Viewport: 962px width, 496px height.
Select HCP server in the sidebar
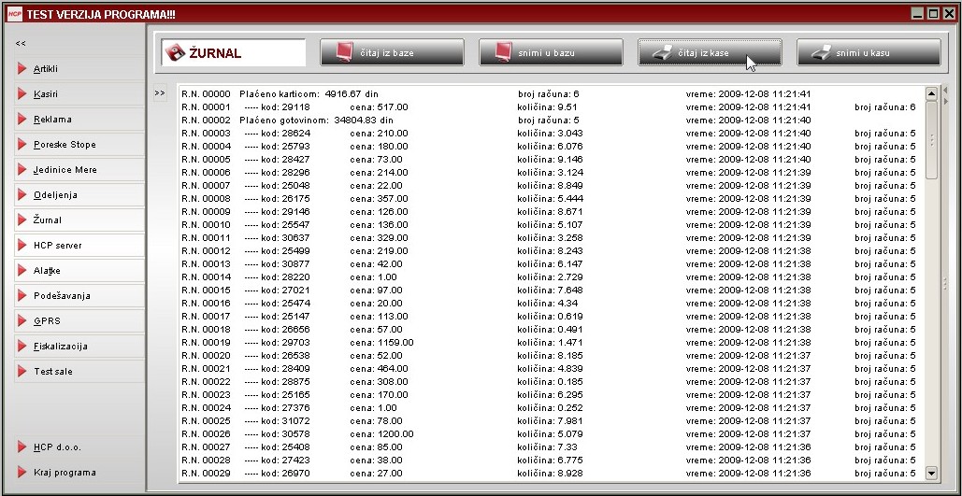click(x=57, y=246)
